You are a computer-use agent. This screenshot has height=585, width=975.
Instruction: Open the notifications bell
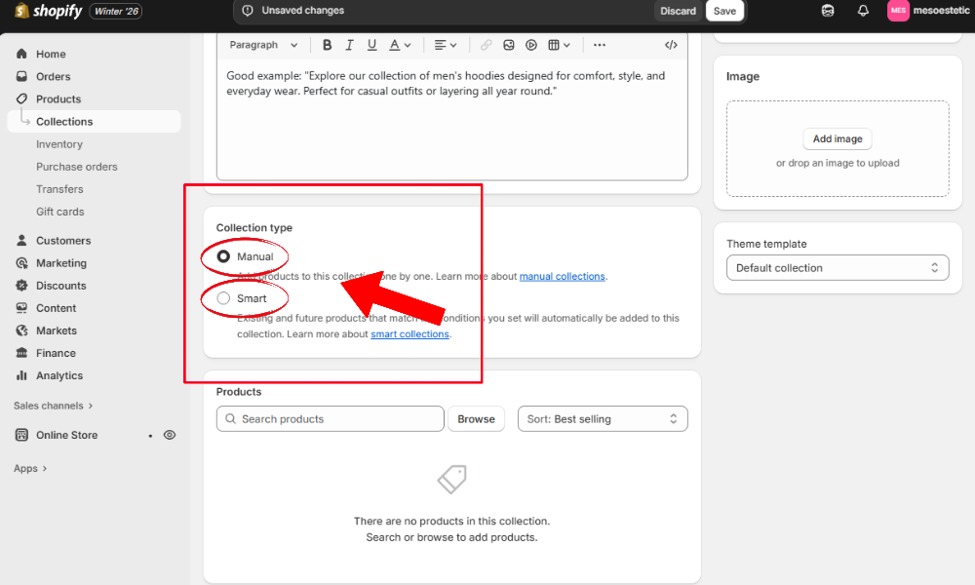863,11
